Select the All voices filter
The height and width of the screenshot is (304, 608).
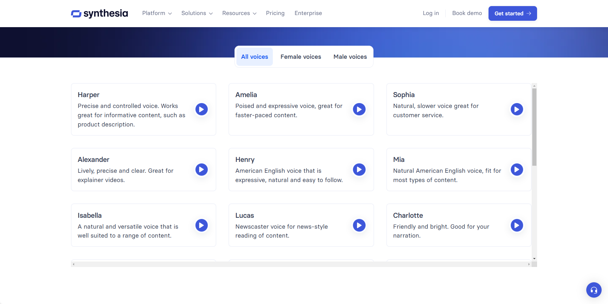coord(254,57)
